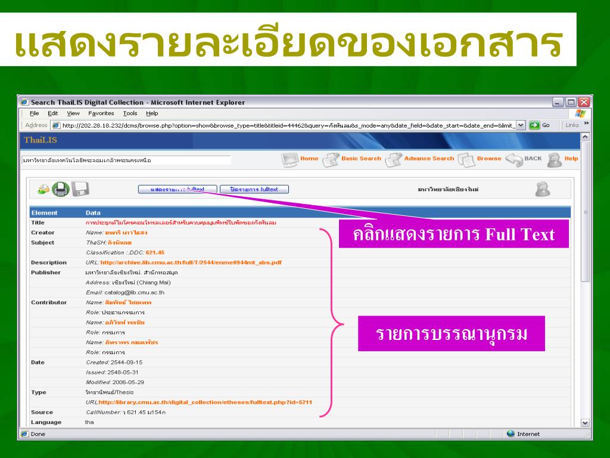Click the vertical scrollbar up arrow
Viewport: 610px width, 458px height.
[x=585, y=137]
